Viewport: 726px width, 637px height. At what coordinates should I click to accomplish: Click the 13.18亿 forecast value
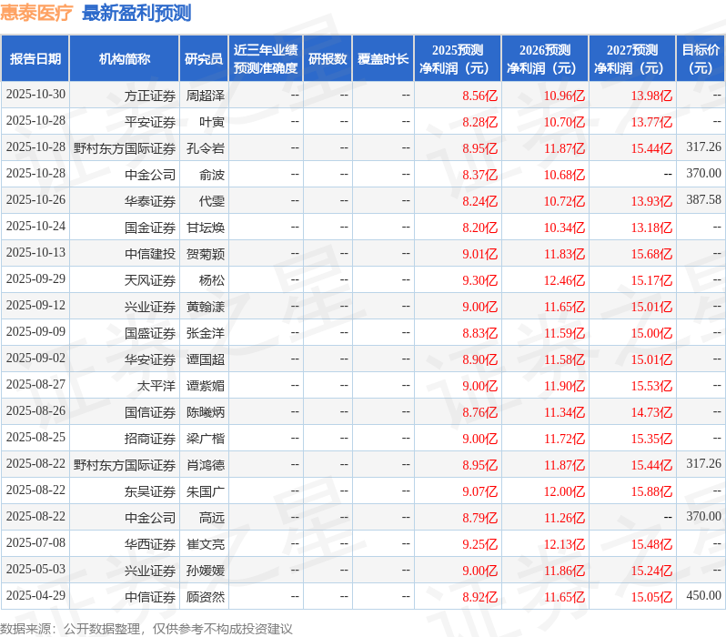click(x=651, y=227)
